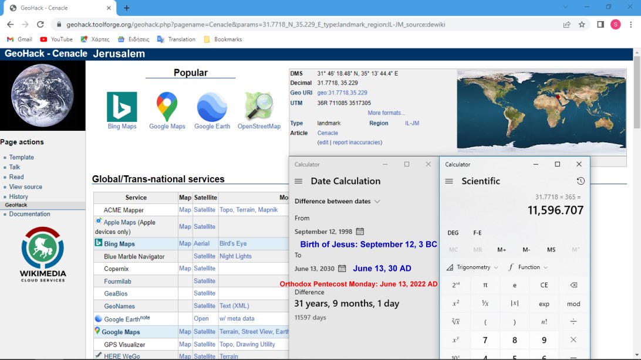Expand Difference between dates dropdown
641x360 pixels.
coord(338,201)
